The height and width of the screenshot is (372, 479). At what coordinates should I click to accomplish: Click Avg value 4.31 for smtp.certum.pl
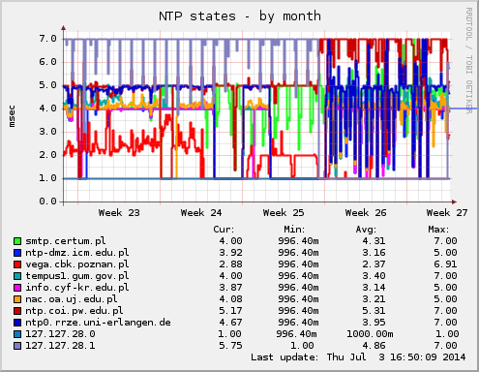click(x=374, y=241)
